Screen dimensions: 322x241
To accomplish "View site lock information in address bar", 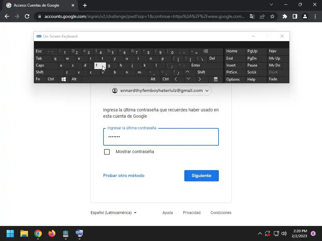I will tap(39, 16).
